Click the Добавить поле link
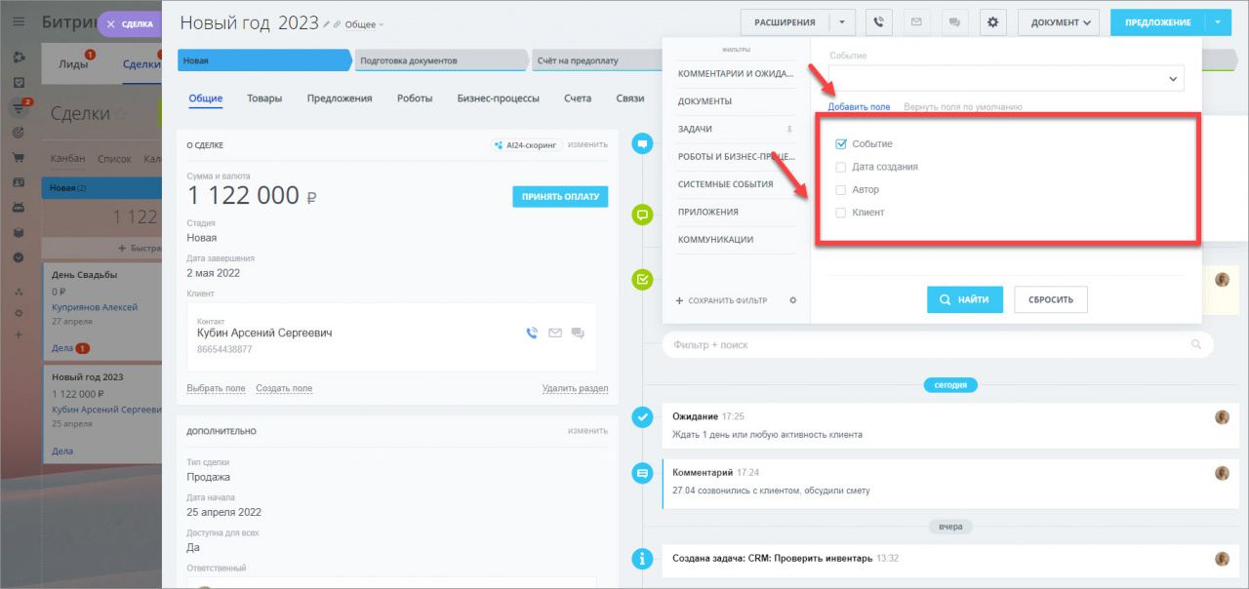The width and height of the screenshot is (1249, 589). click(x=859, y=106)
